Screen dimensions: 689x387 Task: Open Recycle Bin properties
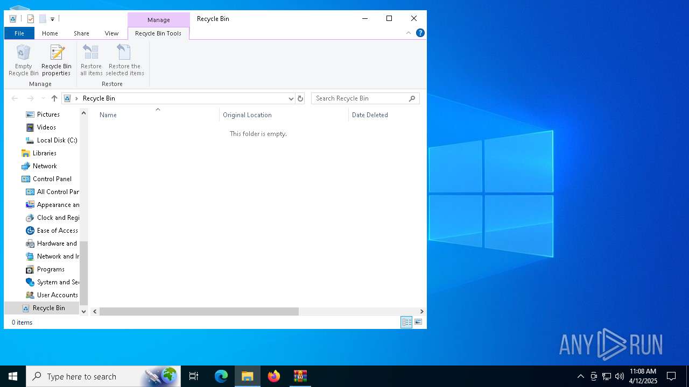(57, 60)
